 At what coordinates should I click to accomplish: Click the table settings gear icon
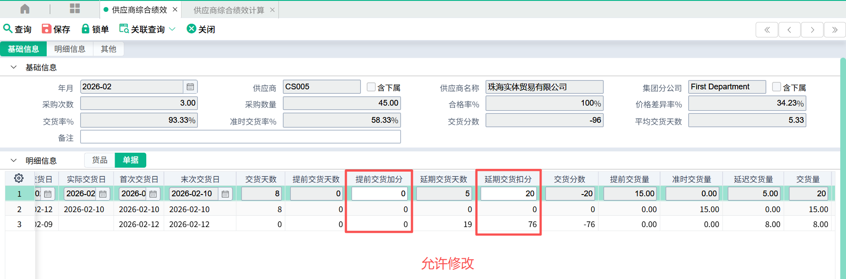(19, 178)
